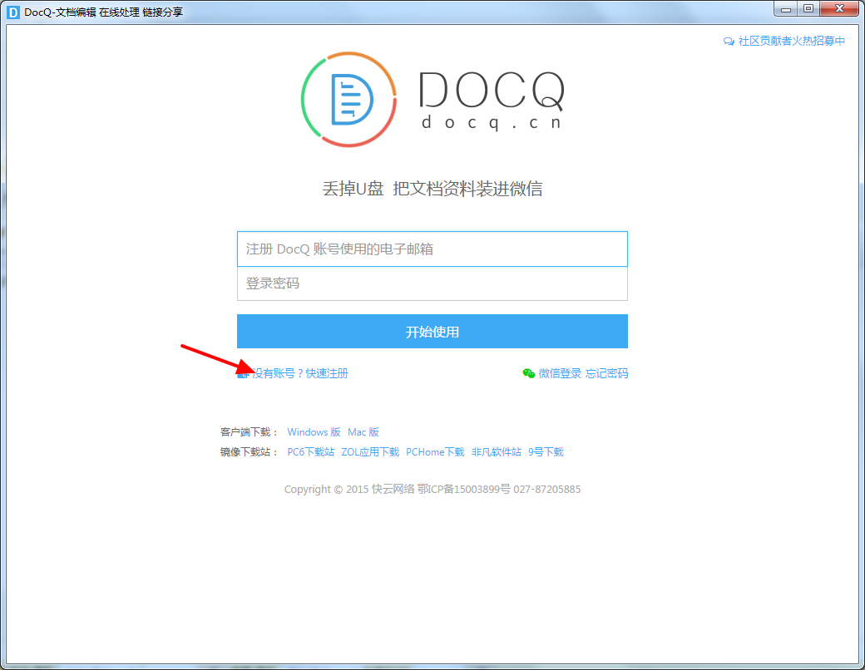865x670 pixels.
Task: Open 非凡软件站 mirror link
Action: click(496, 451)
